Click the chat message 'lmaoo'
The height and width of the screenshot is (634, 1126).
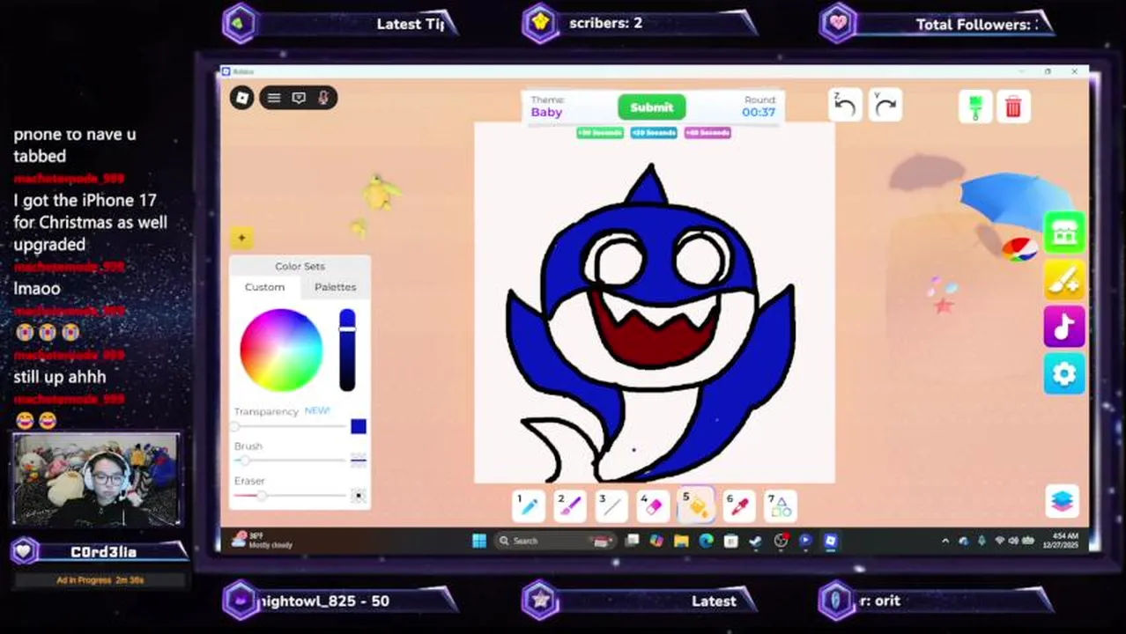37,289
